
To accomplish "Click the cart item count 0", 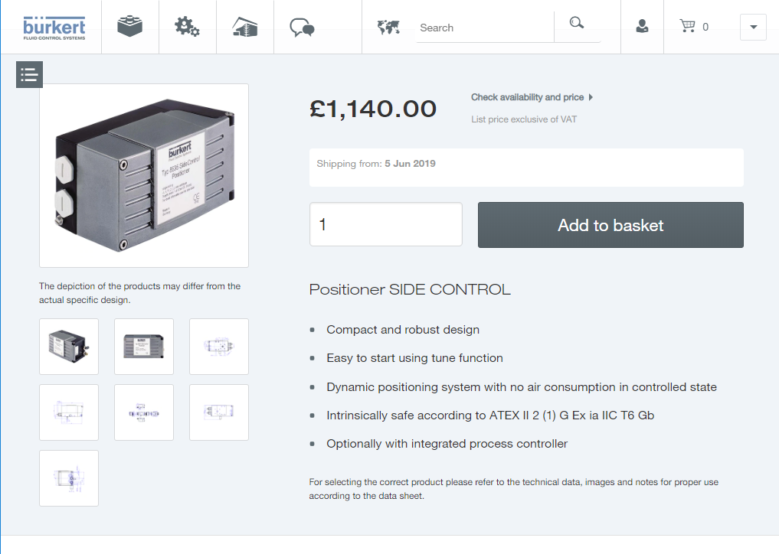I will [x=705, y=27].
